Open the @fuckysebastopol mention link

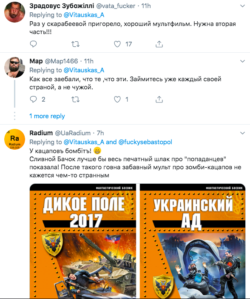[145, 142]
